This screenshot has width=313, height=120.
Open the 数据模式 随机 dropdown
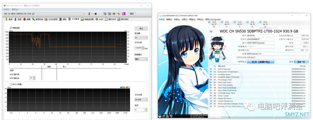tap(141, 59)
